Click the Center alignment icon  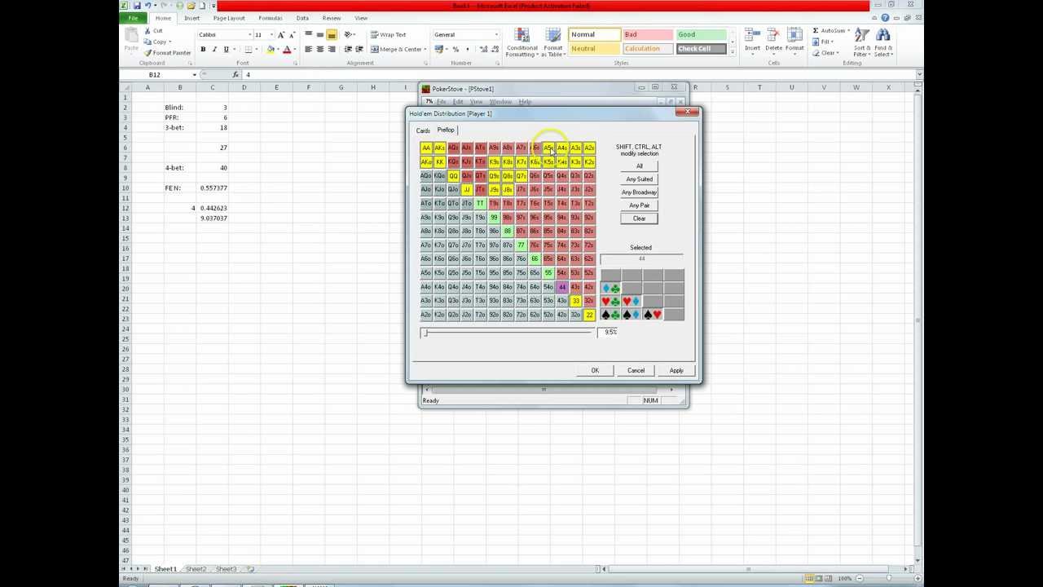point(320,50)
